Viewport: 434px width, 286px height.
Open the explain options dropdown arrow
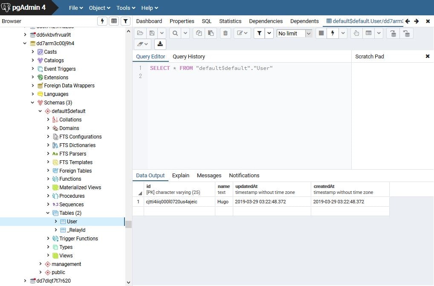point(379,33)
